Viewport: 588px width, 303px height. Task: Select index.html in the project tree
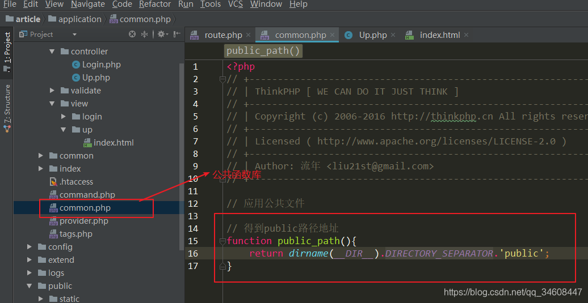(114, 143)
